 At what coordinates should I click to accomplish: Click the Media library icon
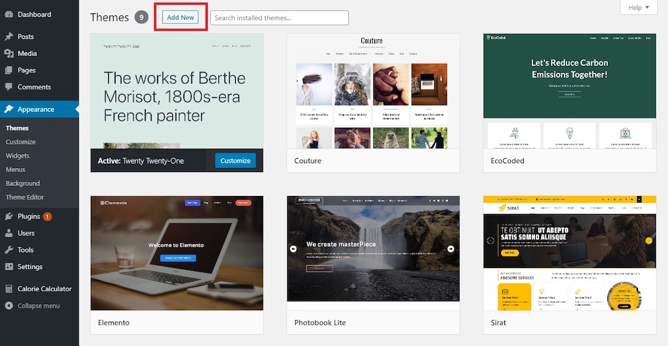point(9,53)
